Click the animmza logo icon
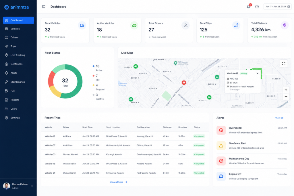The image size is (294, 196). (7, 7)
